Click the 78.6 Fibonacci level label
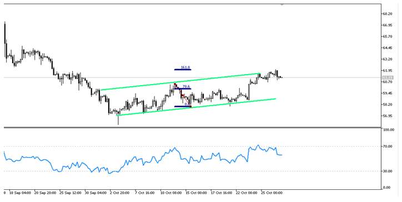 [186, 87]
